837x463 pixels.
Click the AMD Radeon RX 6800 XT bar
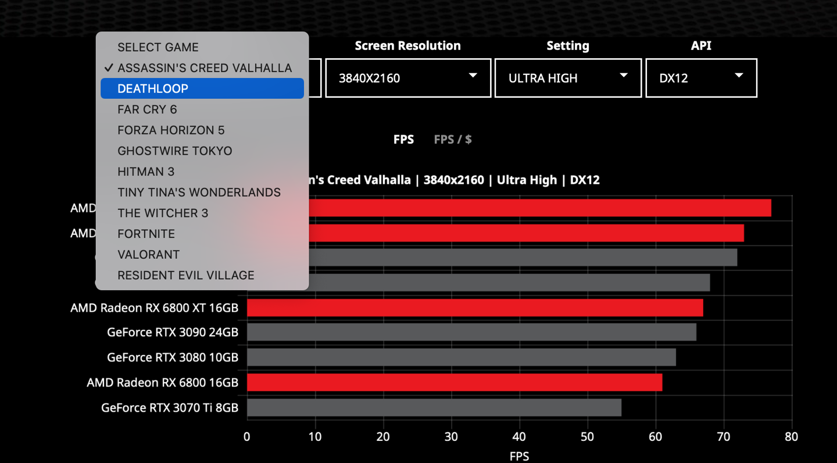[x=475, y=308]
